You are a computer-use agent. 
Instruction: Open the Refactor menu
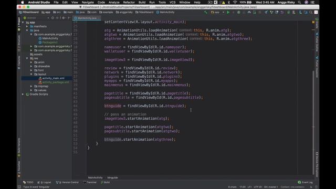129,2
